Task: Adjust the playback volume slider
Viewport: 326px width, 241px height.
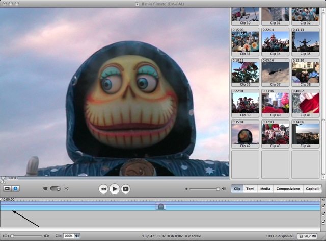Action: click(x=204, y=189)
